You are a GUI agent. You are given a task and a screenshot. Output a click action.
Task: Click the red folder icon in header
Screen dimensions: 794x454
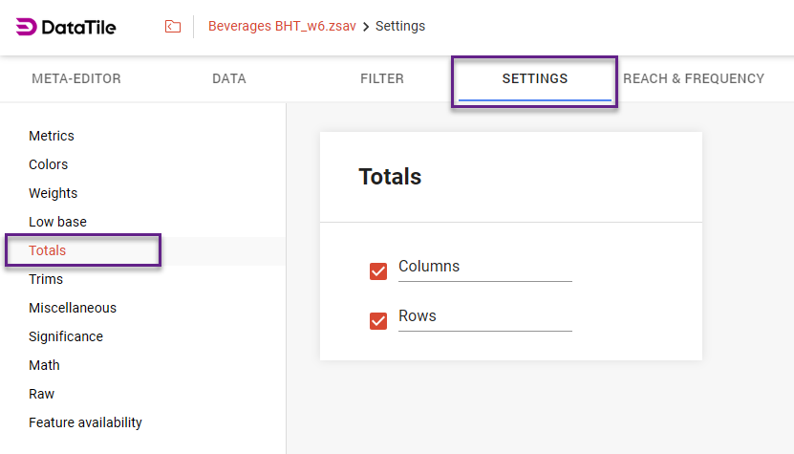point(173,27)
